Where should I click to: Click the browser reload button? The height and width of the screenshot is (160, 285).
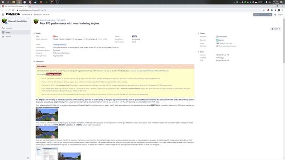click(9, 10)
